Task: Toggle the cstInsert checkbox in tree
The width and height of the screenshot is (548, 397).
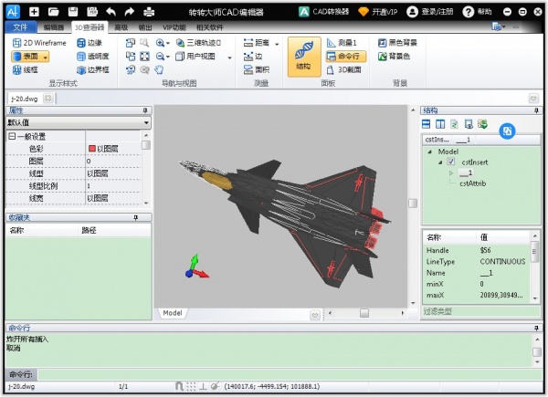Action: pos(451,162)
